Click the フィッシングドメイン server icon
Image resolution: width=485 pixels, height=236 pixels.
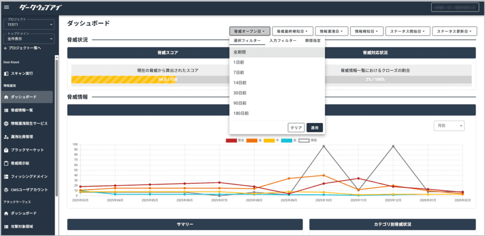(6, 176)
